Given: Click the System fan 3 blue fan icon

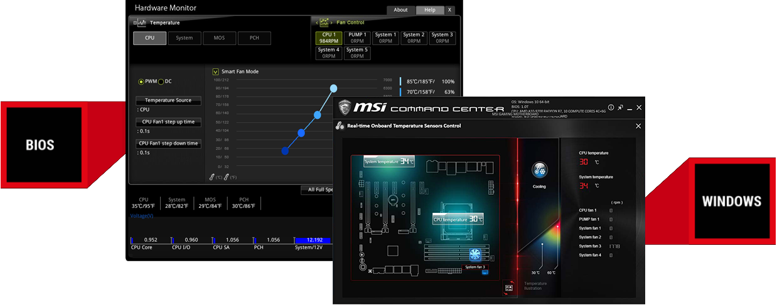Looking at the screenshot, I should [476, 256].
